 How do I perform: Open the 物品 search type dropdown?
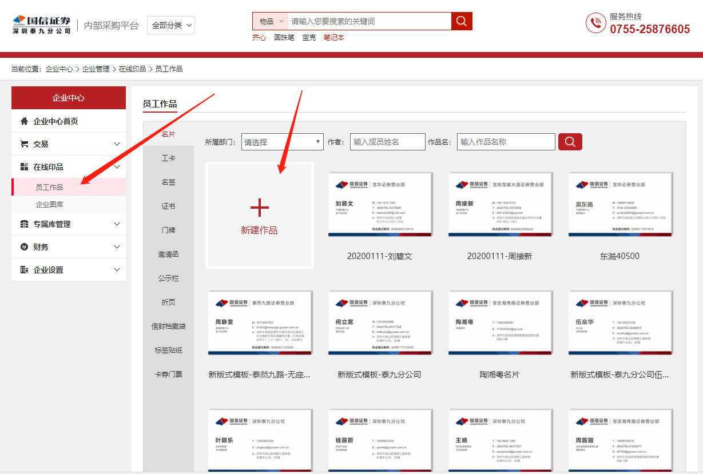[270, 21]
